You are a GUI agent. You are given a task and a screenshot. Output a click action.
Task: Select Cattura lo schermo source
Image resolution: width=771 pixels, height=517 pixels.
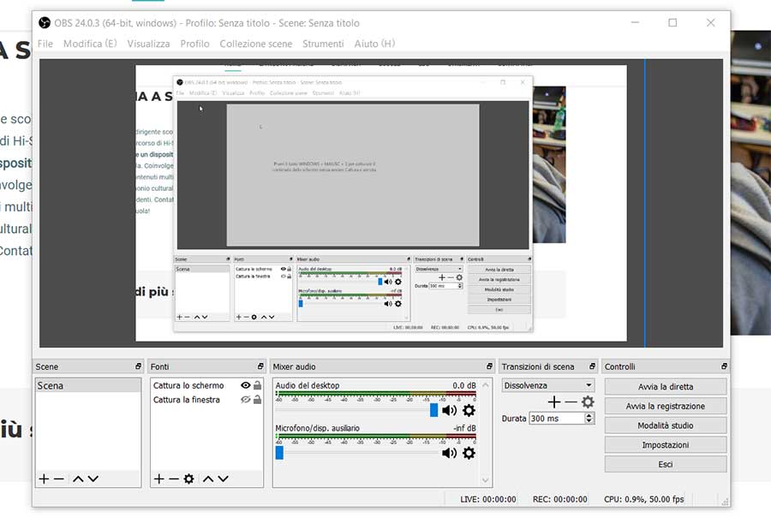[188, 386]
